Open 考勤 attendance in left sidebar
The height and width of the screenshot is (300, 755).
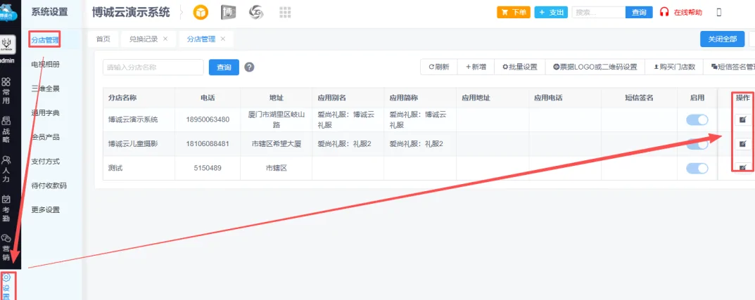6,209
